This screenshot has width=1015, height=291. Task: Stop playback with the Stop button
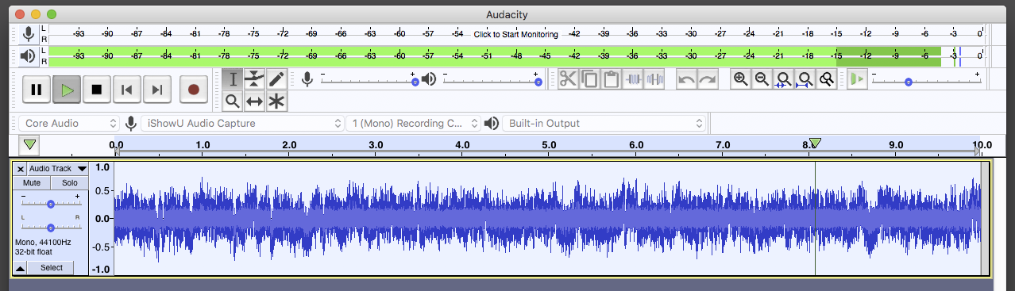click(x=97, y=90)
